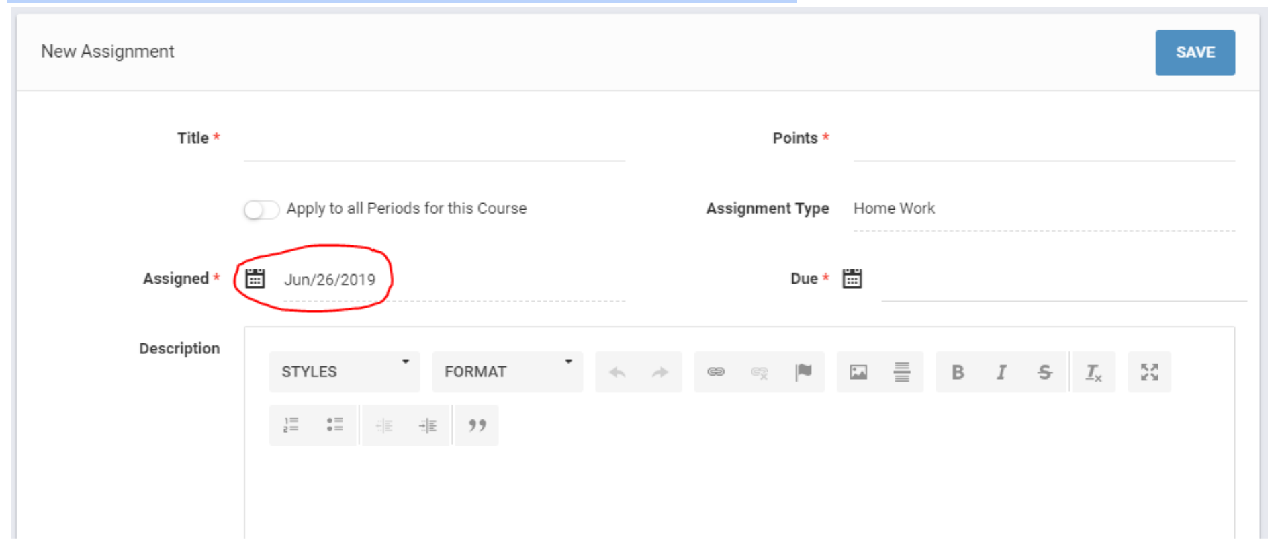Image resolution: width=1276 pixels, height=551 pixels.
Task: Expand the Styles dropdown
Action: (344, 372)
